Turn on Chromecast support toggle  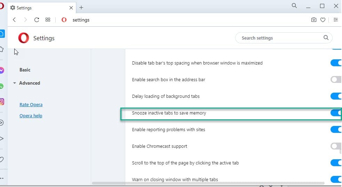(x=336, y=146)
